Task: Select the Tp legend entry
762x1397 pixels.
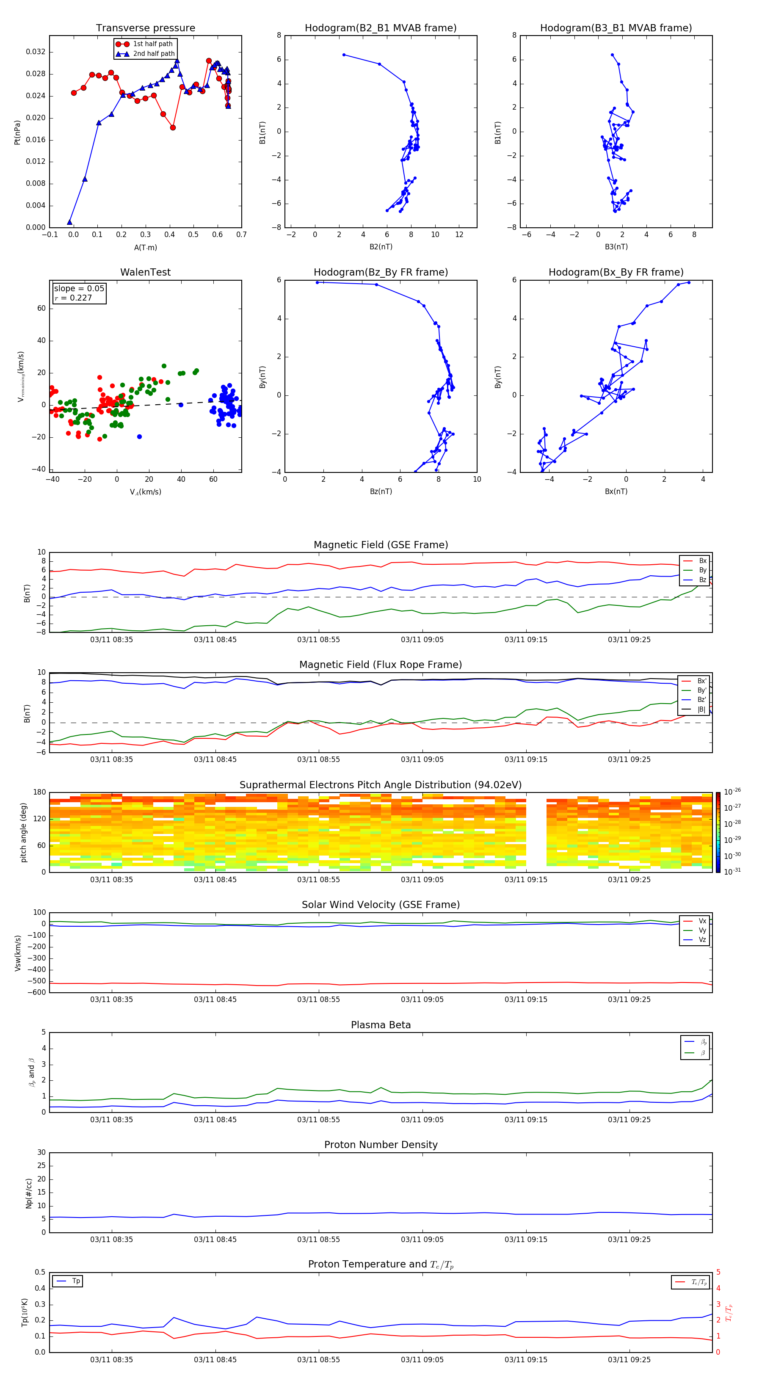Action: (68, 1281)
